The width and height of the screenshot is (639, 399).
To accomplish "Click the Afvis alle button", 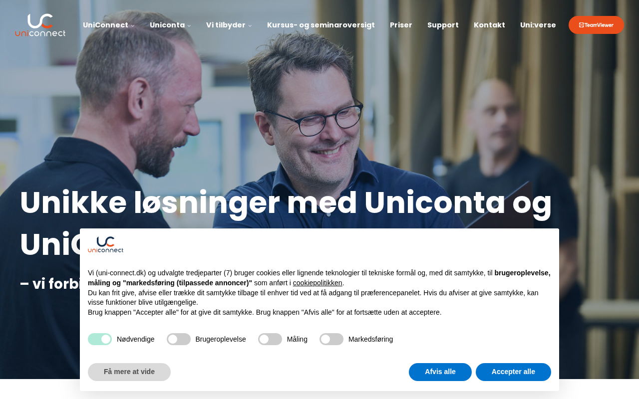I will (x=440, y=372).
